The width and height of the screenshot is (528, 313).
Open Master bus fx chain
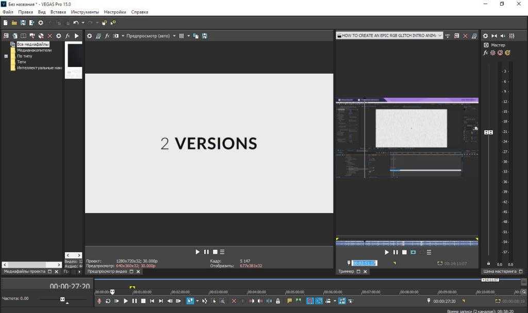(x=485, y=53)
